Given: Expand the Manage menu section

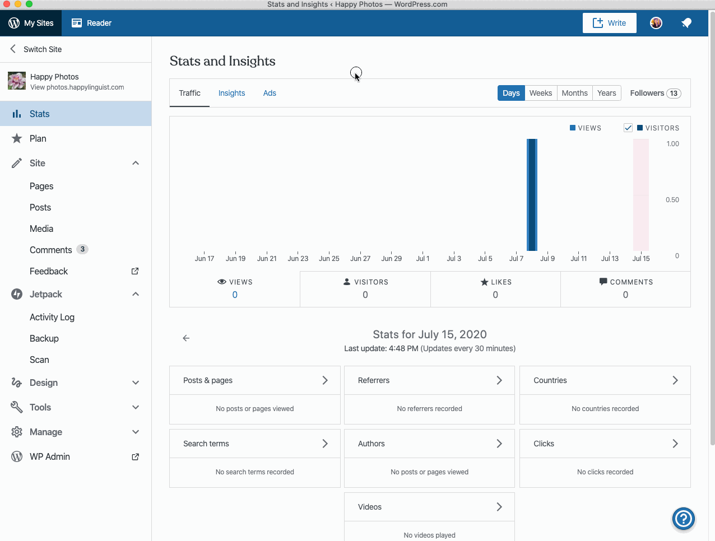Looking at the screenshot, I should (x=136, y=432).
